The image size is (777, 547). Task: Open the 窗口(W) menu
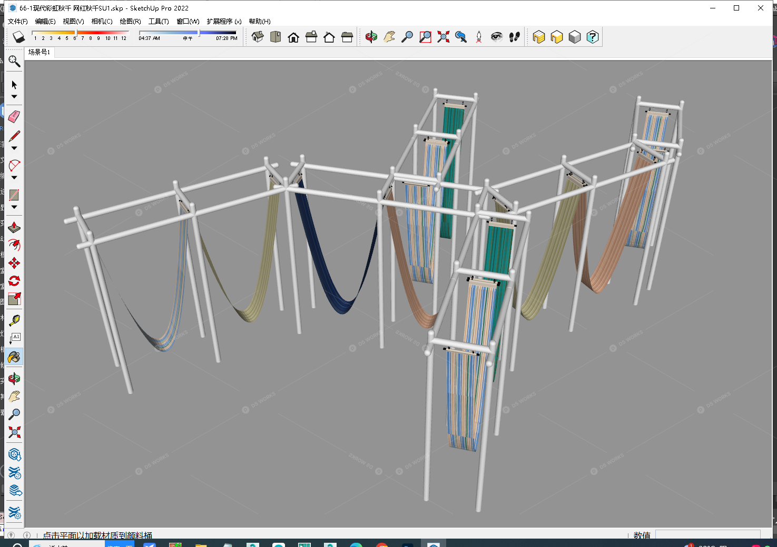click(188, 22)
